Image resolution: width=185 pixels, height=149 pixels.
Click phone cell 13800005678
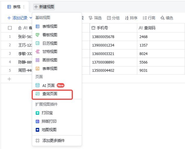coord(113,37)
